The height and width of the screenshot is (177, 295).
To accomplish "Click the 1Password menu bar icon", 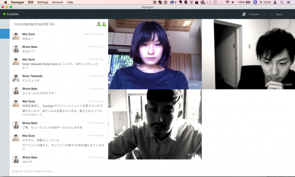I will tap(165, 2).
